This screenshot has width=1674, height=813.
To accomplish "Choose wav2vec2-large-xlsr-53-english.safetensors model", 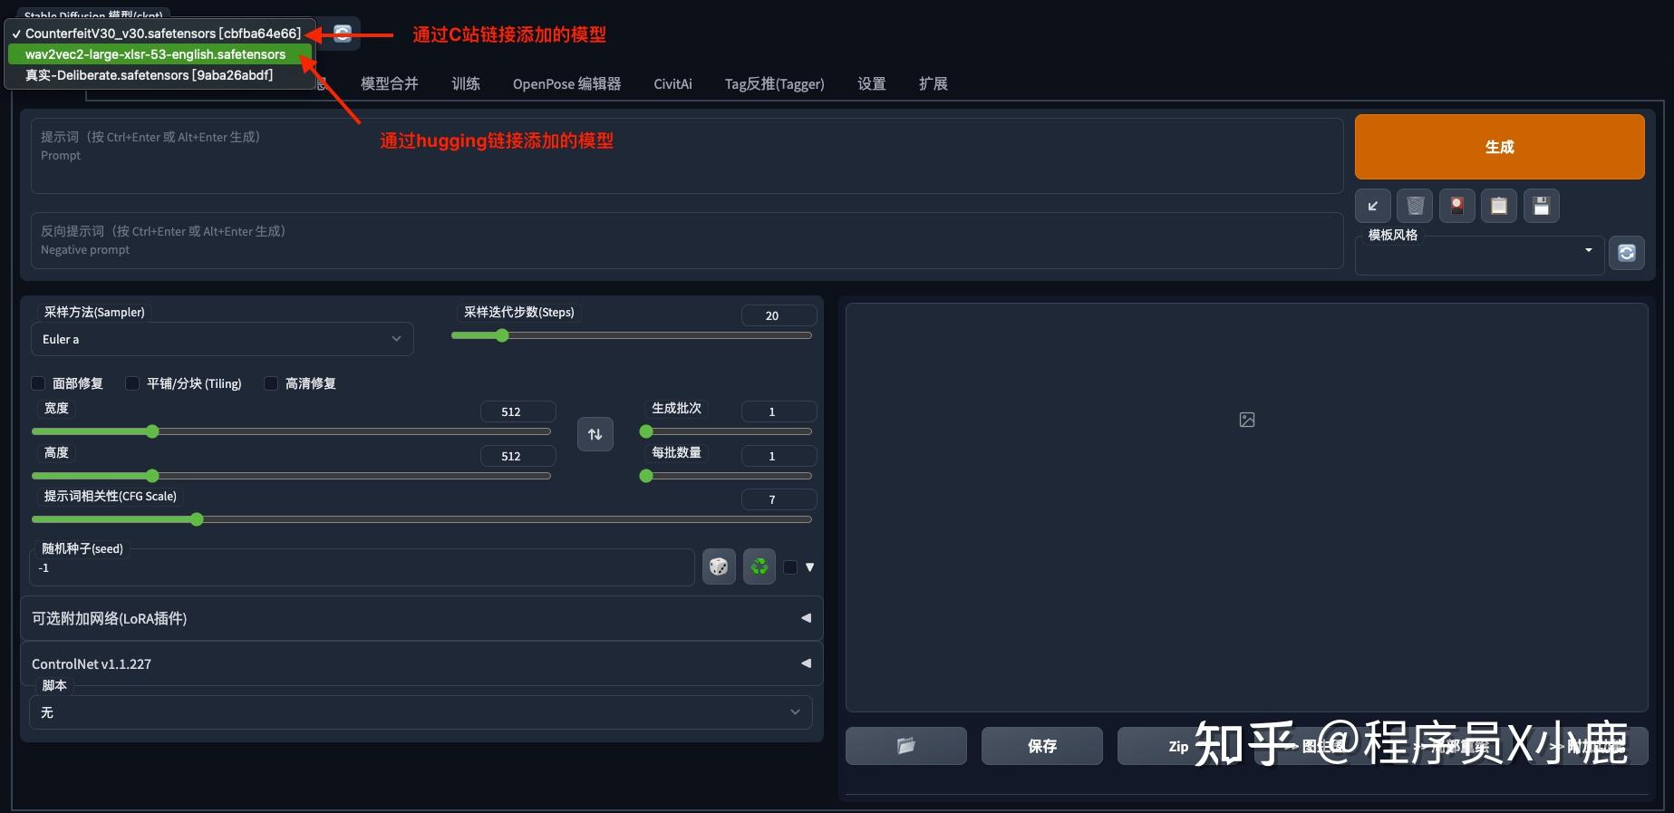I will click(x=160, y=54).
